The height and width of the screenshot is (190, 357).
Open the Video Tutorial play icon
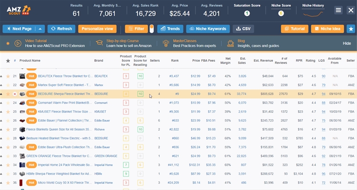click(x=18, y=43)
